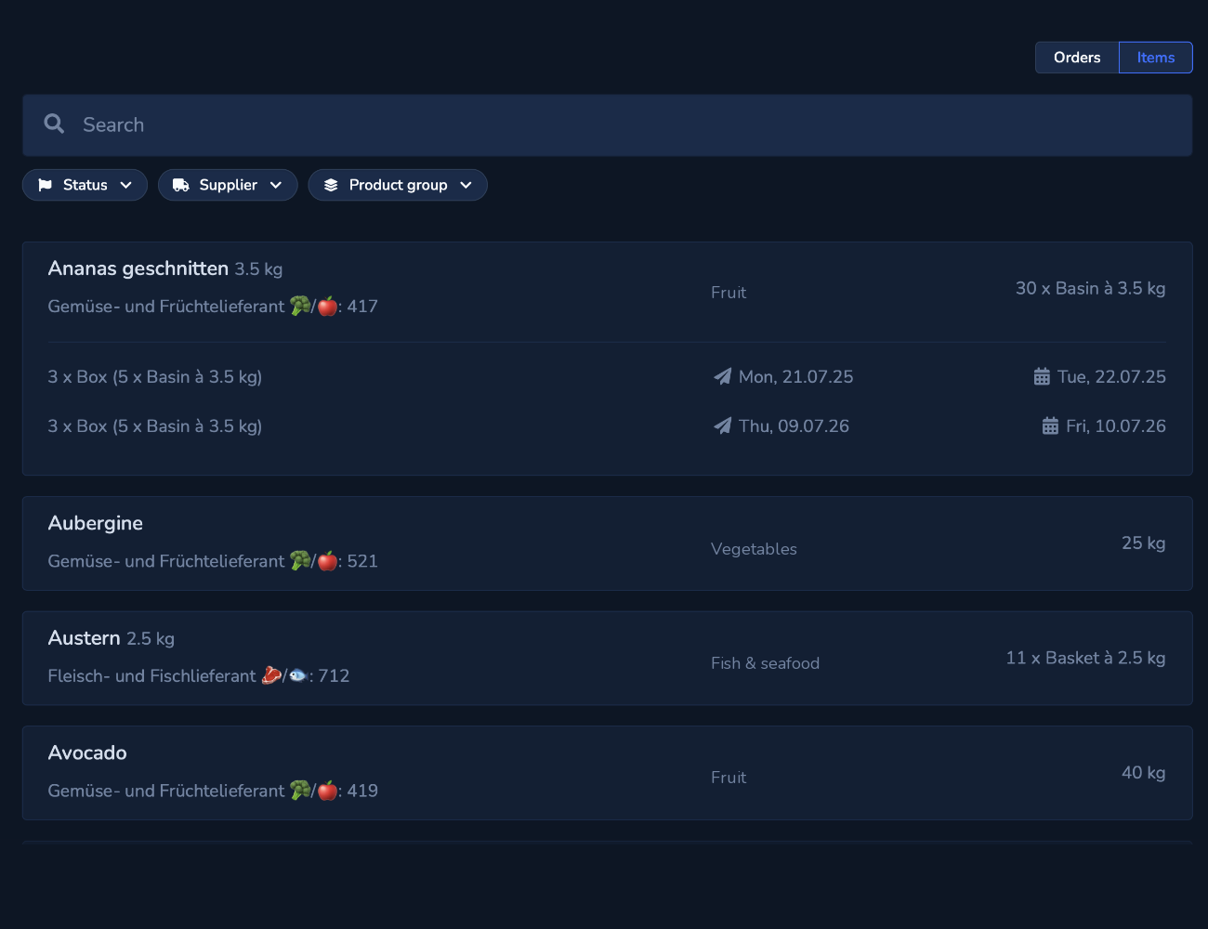This screenshot has height=929, width=1208.
Task: Click the broccoli emoji in the Ananas geschnitten row
Action: [300, 306]
